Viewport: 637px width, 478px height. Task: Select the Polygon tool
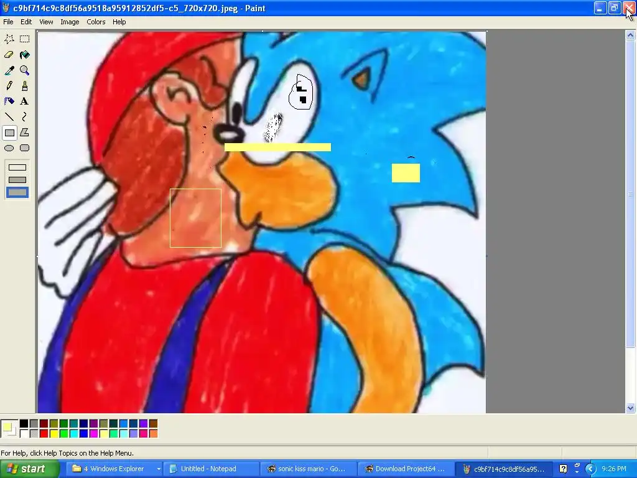coord(25,133)
